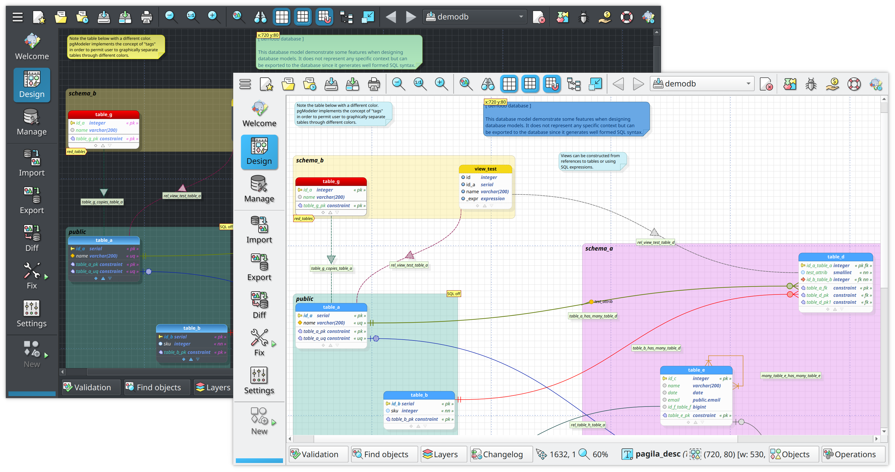Zoom out icon in light window toolbar

click(398, 84)
